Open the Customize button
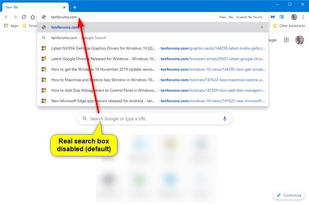 click(289, 195)
